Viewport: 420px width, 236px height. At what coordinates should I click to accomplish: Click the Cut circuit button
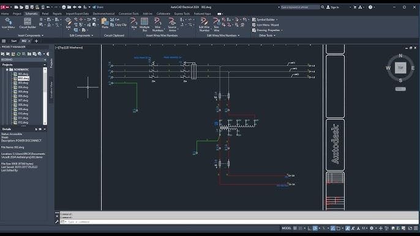pyautogui.click(x=114, y=20)
